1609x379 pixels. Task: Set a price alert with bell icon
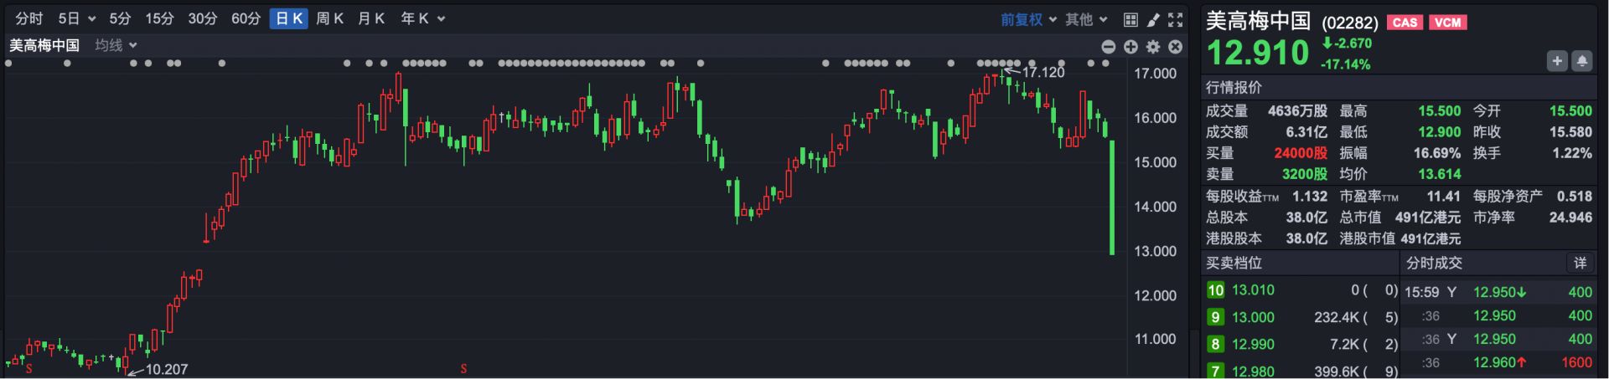pos(1583,61)
